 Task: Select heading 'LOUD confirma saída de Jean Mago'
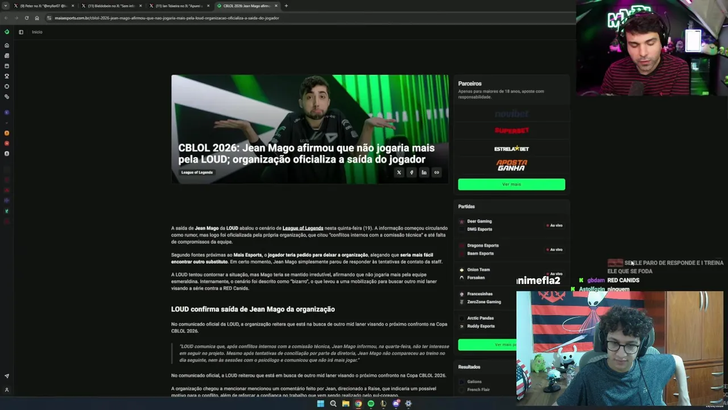point(253,309)
